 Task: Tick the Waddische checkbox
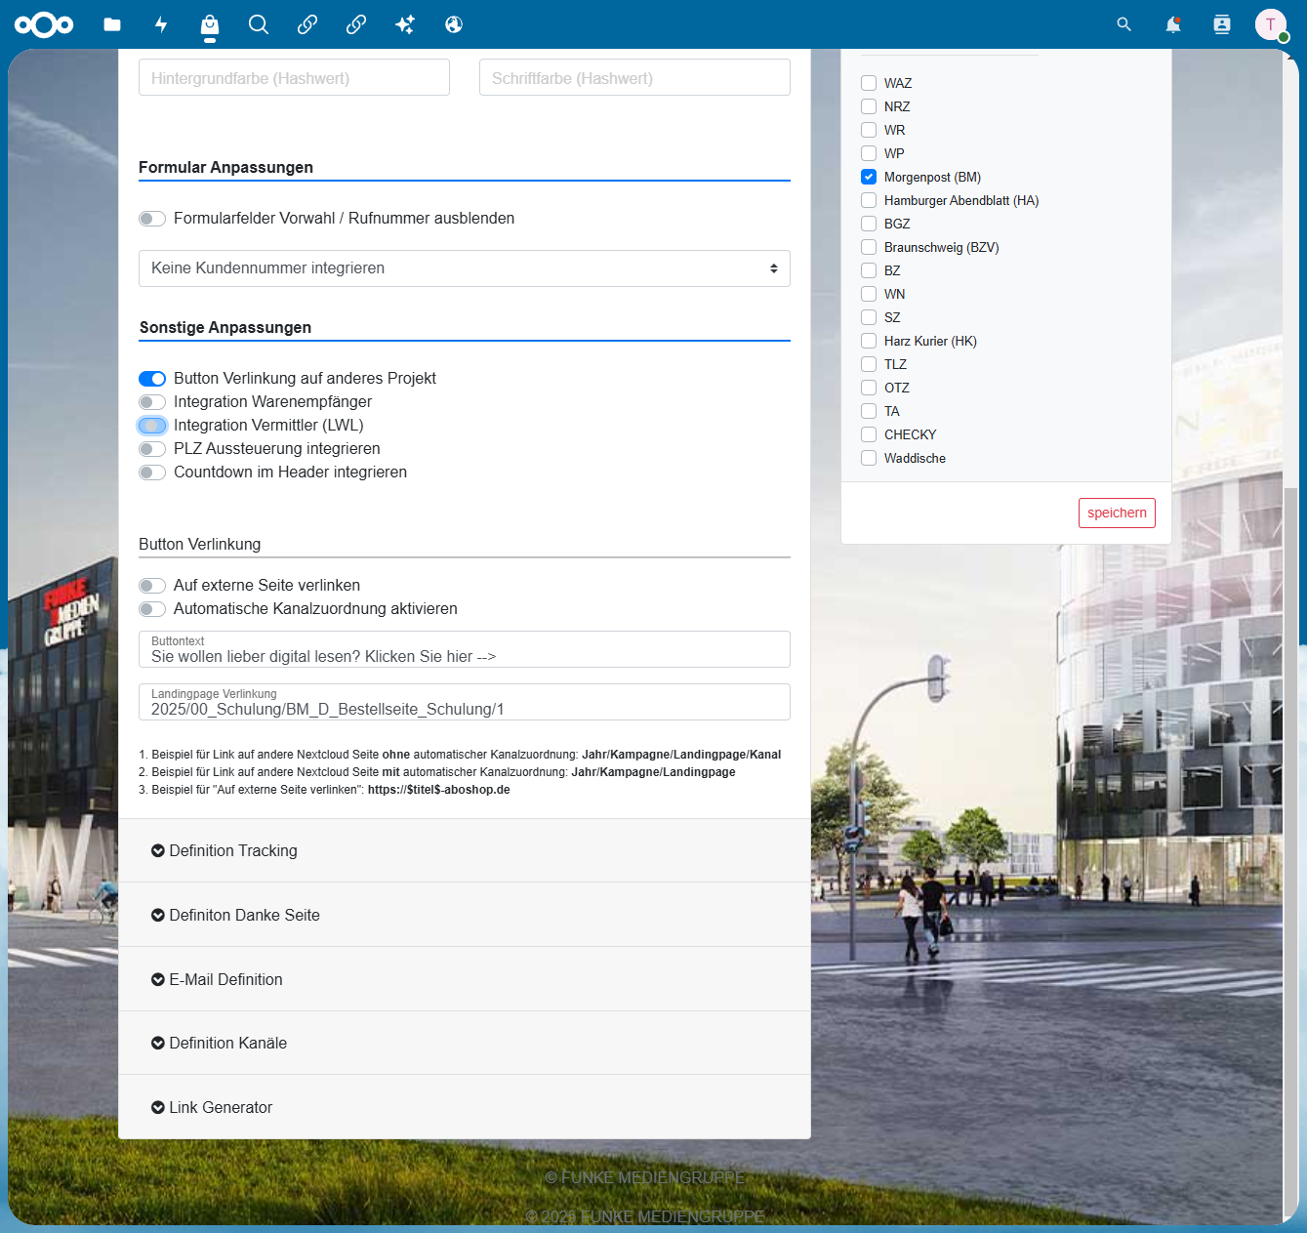869,458
